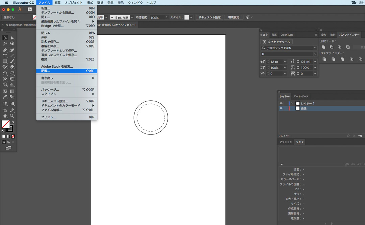Viewport: 365px width, 225px height.
Task: Toggle visibility of the 画像 layer
Action: pos(281,108)
